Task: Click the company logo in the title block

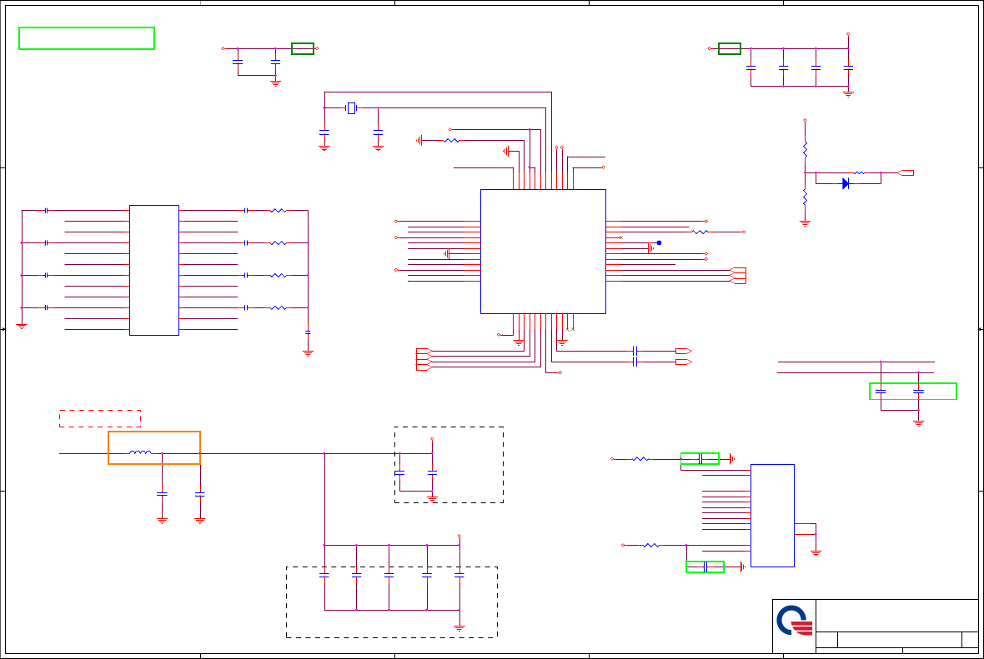Action: point(795,620)
